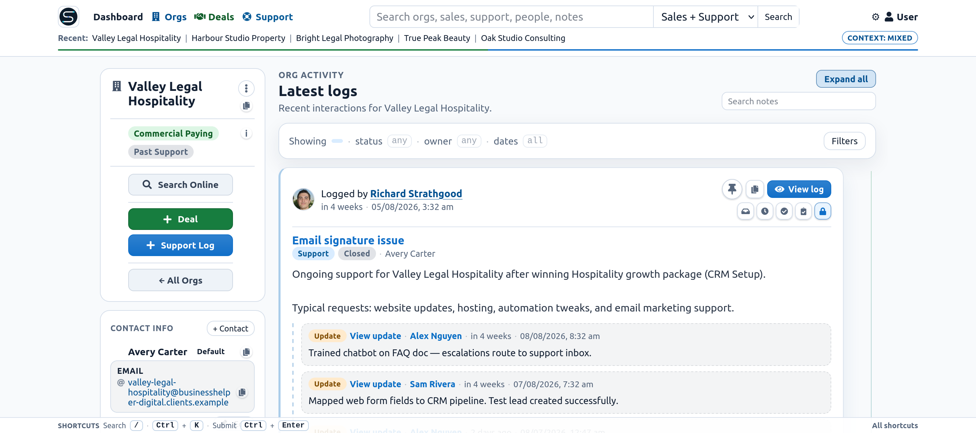976x433 pixels.
Task: Open recent org Bright Legal Photography
Action: coord(344,38)
